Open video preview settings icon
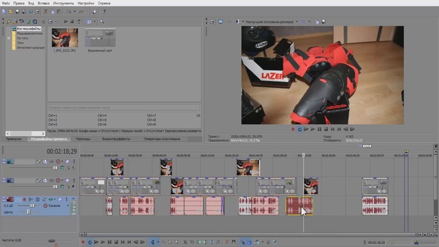Image resolution: width=439 pixels, height=247 pixels. click(x=212, y=21)
